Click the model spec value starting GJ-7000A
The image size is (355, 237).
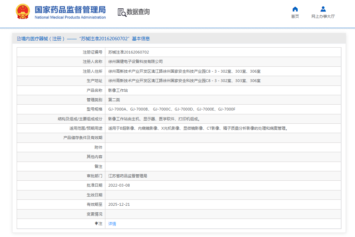[x=171, y=109]
